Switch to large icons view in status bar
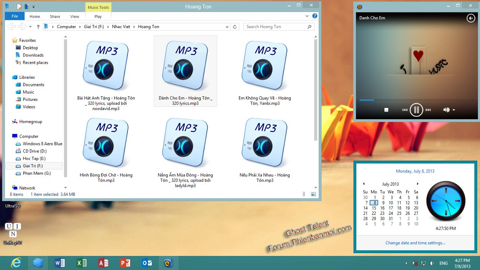The height and width of the screenshot is (270, 480). pyautogui.click(x=313, y=194)
